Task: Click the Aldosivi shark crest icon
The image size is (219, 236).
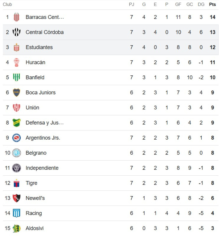Action: (16, 228)
